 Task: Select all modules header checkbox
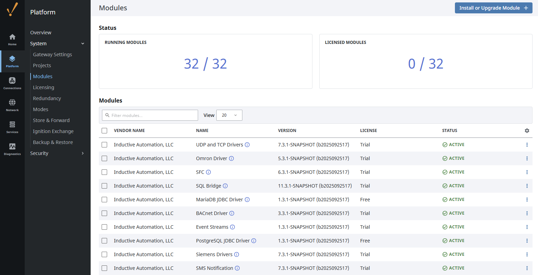click(x=104, y=131)
